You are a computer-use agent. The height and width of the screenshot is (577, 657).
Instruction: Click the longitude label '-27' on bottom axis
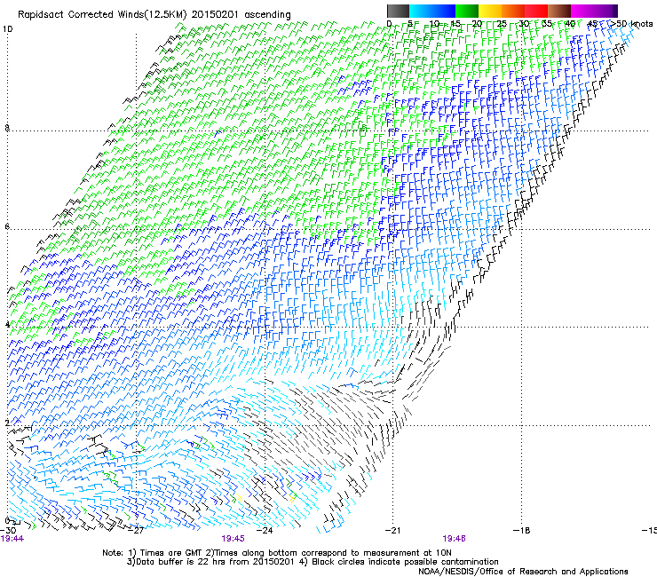pyautogui.click(x=136, y=531)
